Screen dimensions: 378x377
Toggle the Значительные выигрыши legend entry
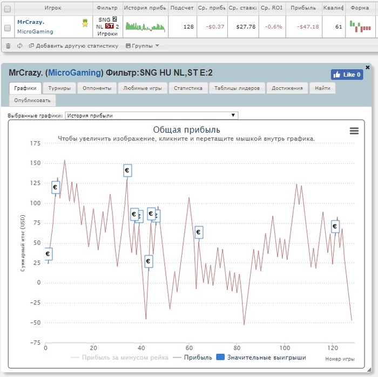[261, 358]
